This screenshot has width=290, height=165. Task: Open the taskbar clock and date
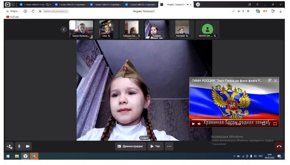[x=270, y=156]
